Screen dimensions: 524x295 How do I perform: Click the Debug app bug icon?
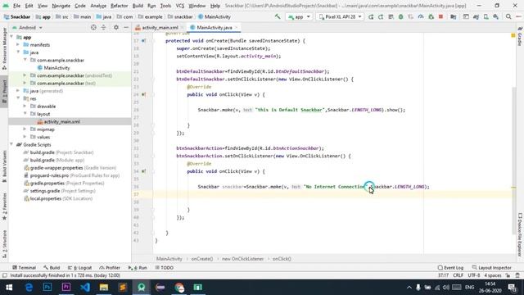coord(400,16)
